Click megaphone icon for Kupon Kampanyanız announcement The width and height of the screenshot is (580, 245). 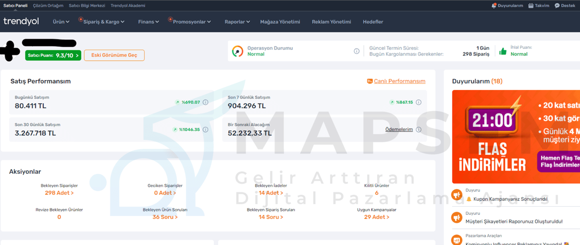pyautogui.click(x=457, y=195)
